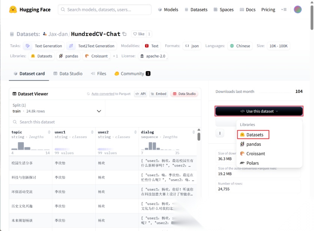Click the Text modality tag
Screen dimensions: 314x231
tap(152, 46)
